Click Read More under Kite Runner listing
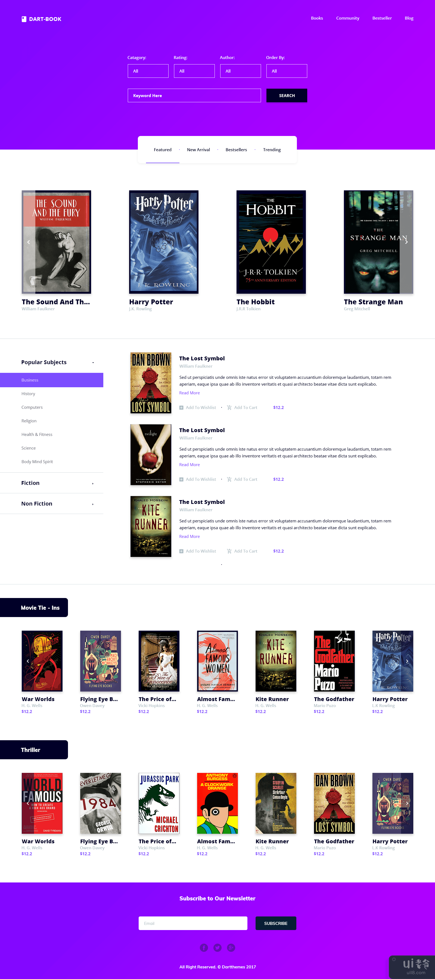 pyautogui.click(x=189, y=537)
